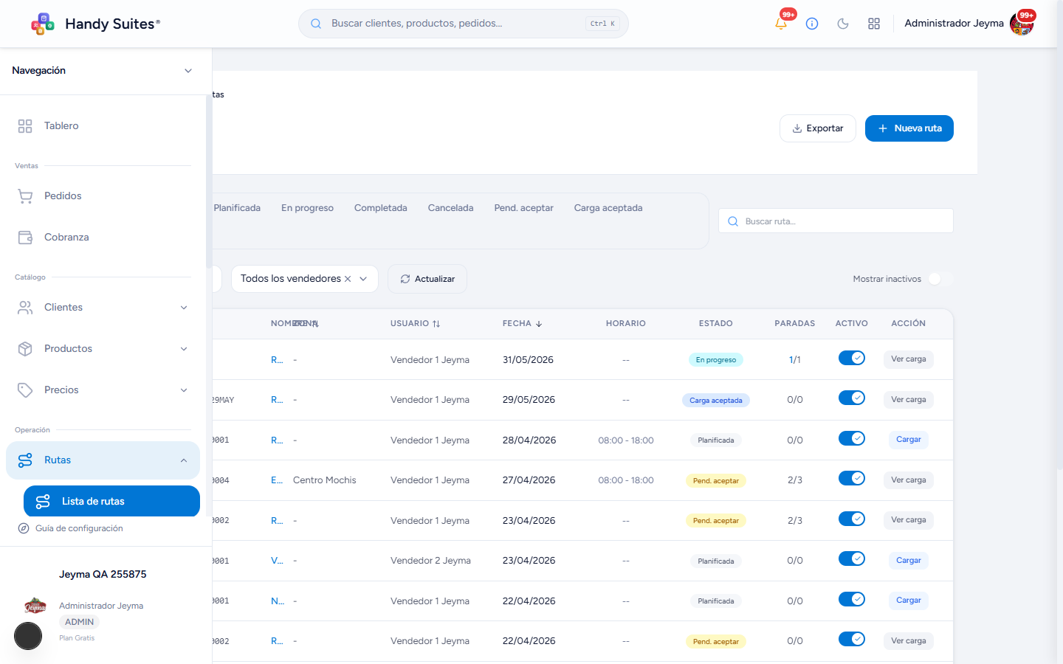Screen dimensions: 1063x664
Task: Toggle Mostrar inactivos switch
Action: [x=940, y=279]
